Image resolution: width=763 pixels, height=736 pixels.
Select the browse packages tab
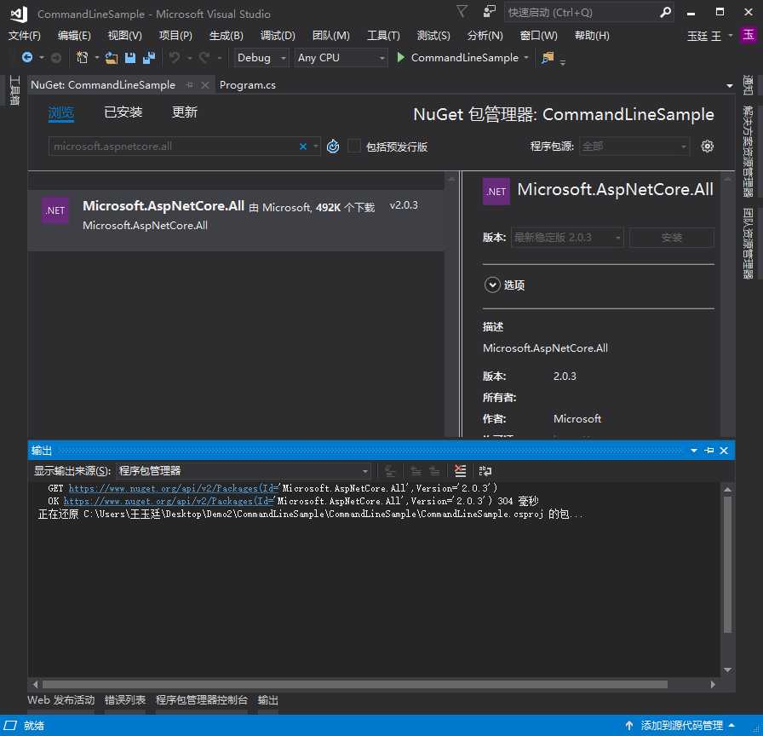click(x=60, y=113)
